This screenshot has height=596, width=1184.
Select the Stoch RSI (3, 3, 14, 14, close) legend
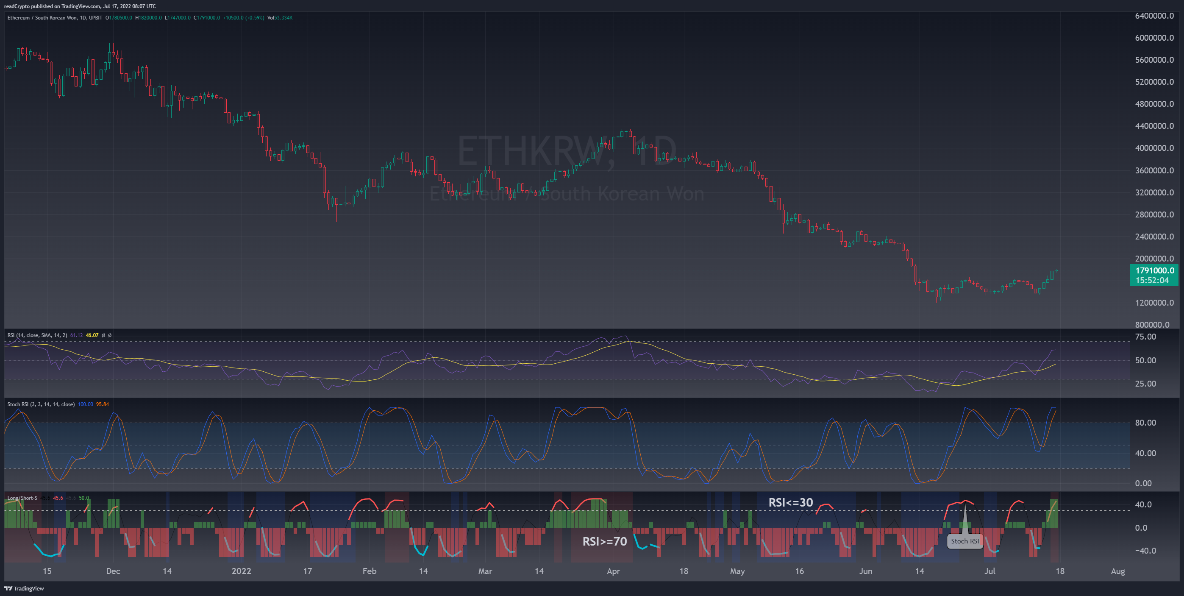tap(41, 404)
